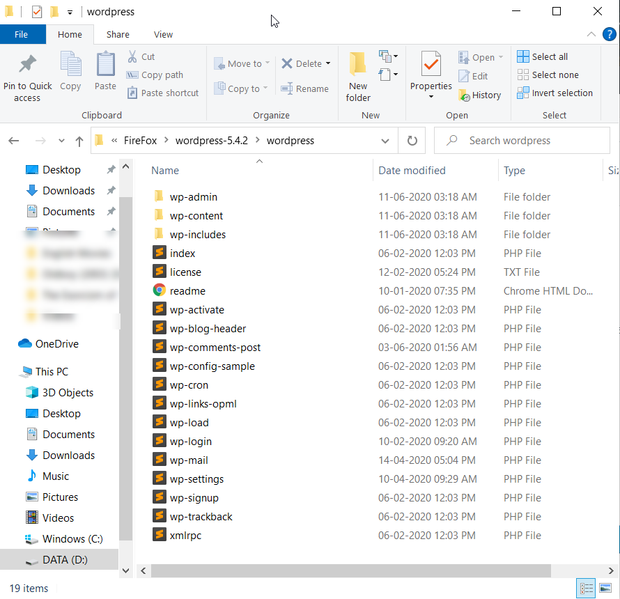Click Copy path in ribbon

tap(155, 75)
